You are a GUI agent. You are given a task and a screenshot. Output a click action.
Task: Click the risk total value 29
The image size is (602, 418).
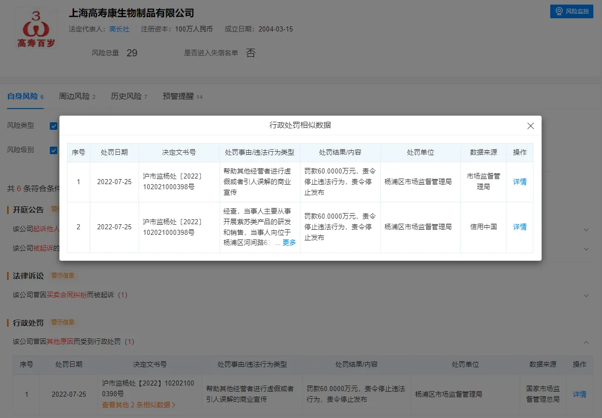pyautogui.click(x=131, y=53)
